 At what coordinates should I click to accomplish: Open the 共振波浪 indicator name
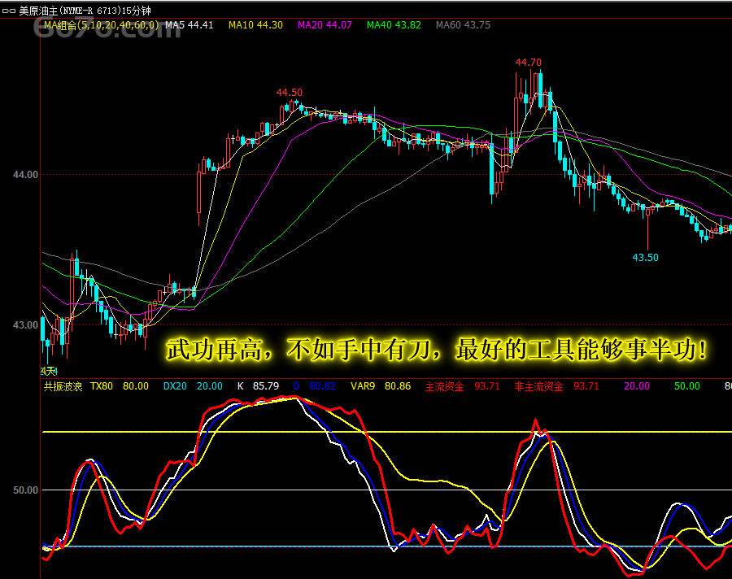63,387
